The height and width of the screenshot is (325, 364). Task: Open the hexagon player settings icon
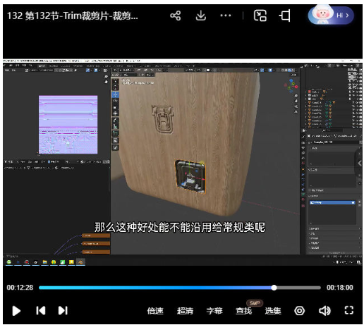pos(299,311)
